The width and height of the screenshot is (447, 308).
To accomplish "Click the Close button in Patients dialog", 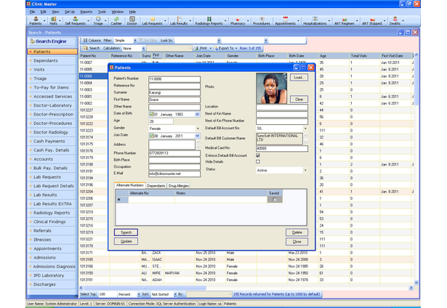I will click(x=297, y=242).
